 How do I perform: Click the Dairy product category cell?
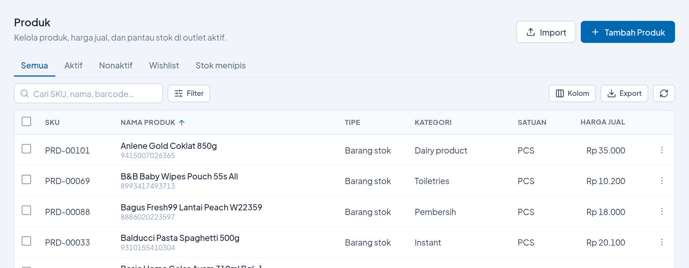pos(441,150)
